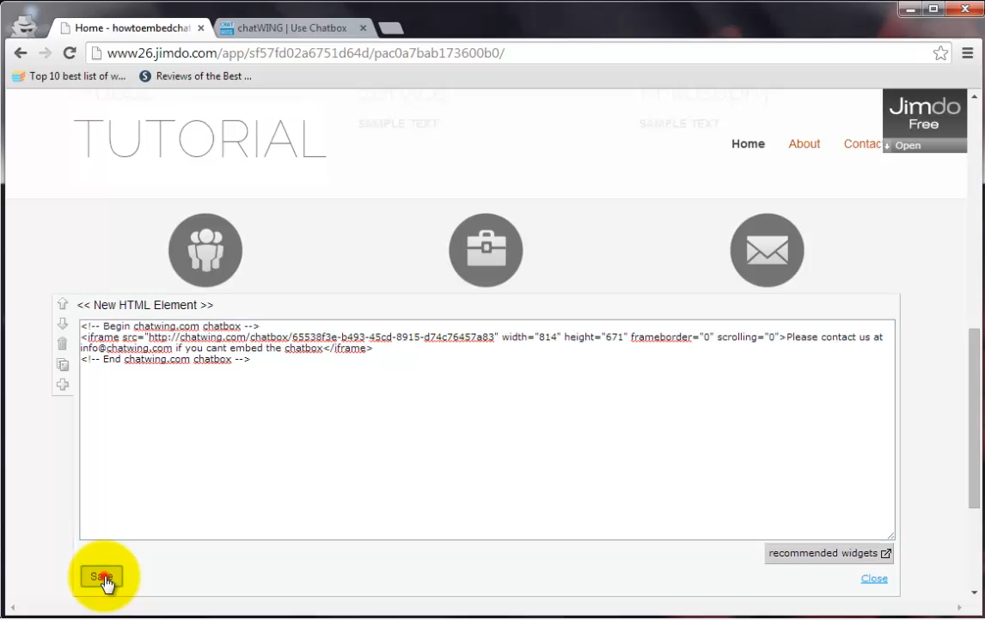Screen dimensions: 985x620
Task: Move HTML element up with arrow icon
Action: (62, 304)
